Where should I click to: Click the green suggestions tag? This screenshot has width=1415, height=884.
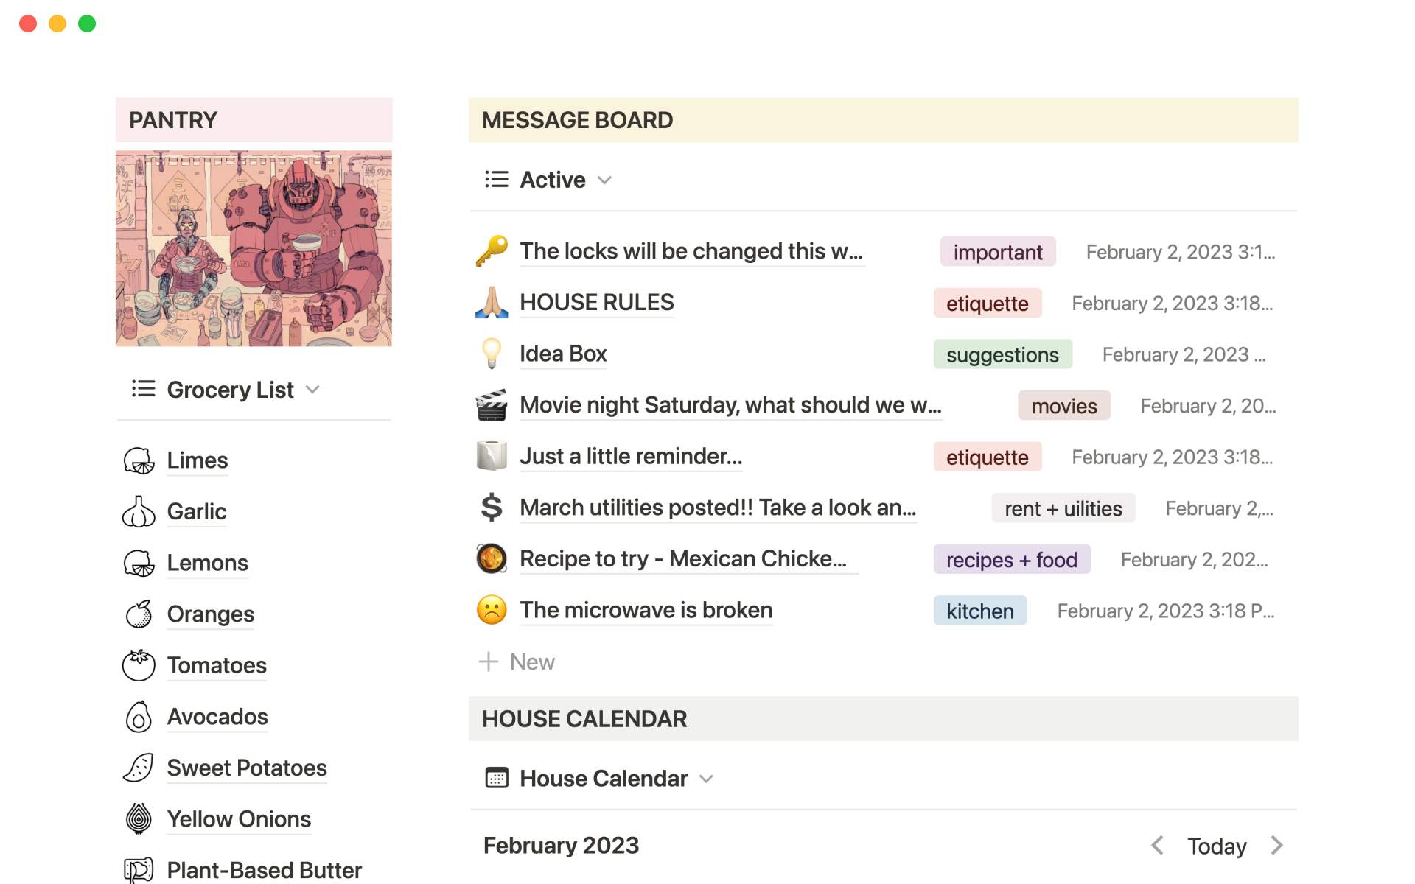click(1002, 354)
